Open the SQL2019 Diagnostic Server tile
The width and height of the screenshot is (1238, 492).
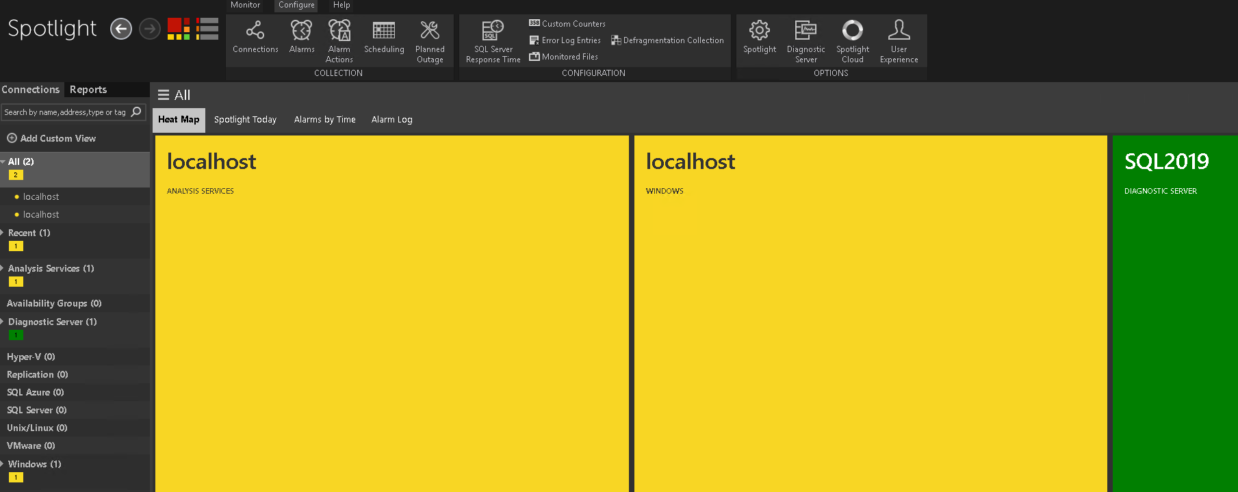[1175, 313]
